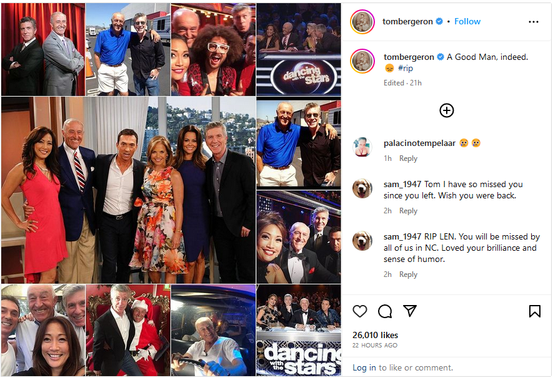Reply to sam_1947's 'Wish you were back' comment
The height and width of the screenshot is (378, 553).
click(408, 211)
